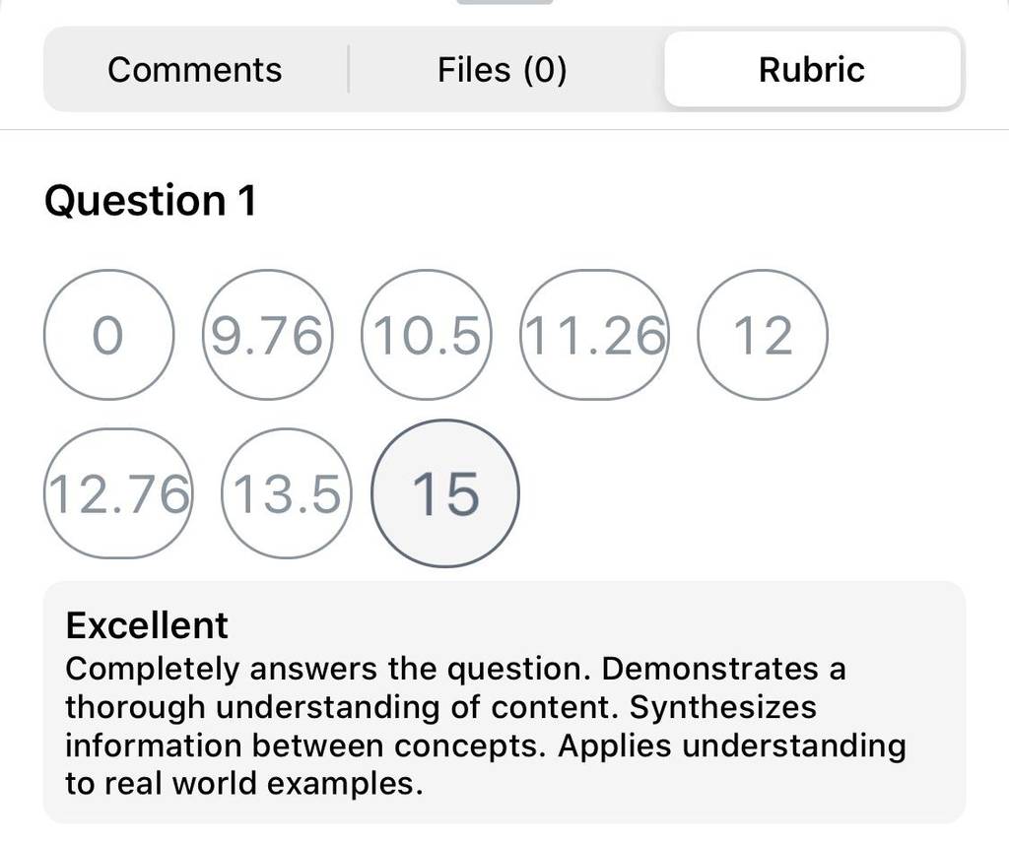The width and height of the screenshot is (1009, 842).
Task: Switch to the Comments tab
Action: (195, 70)
